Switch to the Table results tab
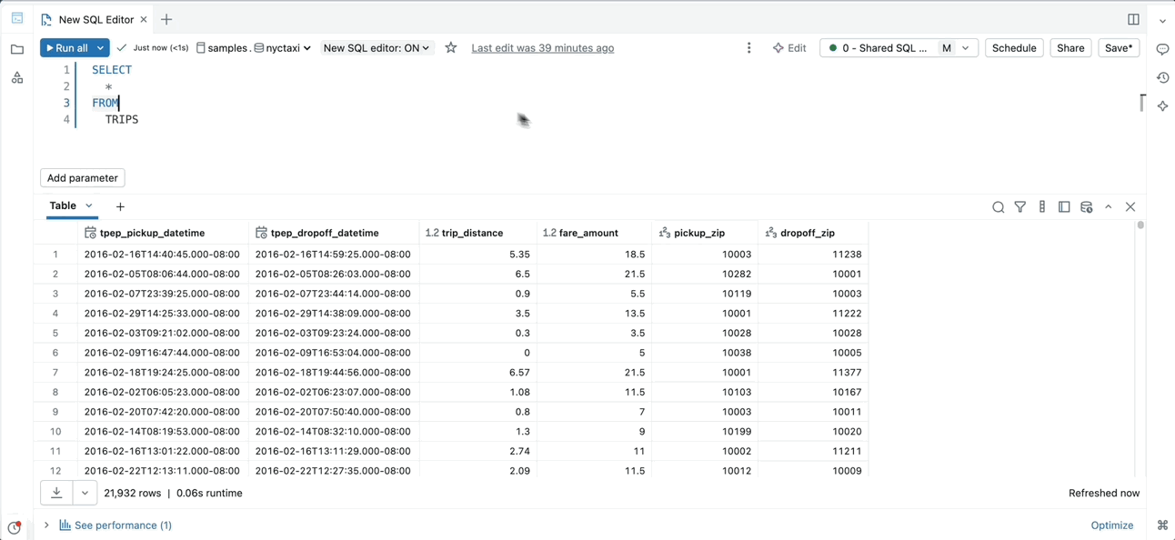This screenshot has width=1175, height=540. 63,206
